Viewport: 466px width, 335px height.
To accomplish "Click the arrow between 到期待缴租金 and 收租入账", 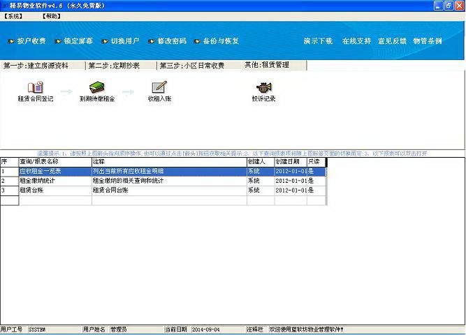I will click(x=129, y=91).
